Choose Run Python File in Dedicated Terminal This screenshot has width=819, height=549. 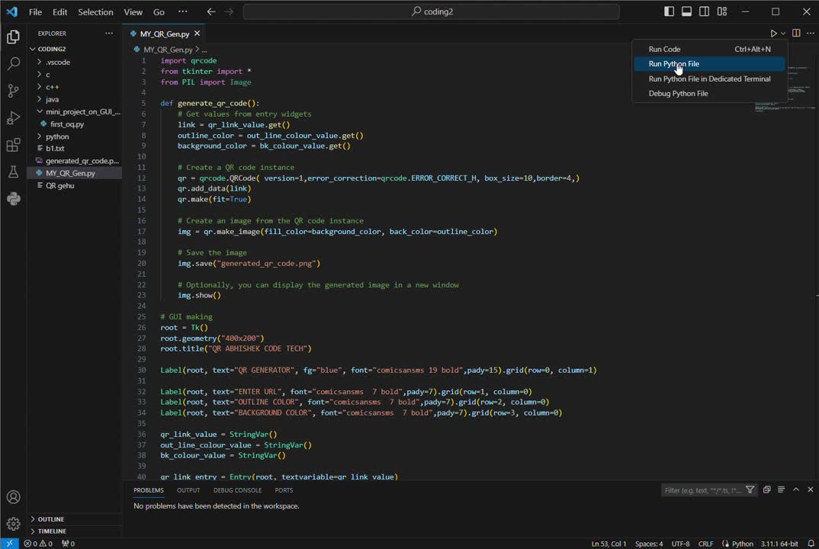pyautogui.click(x=709, y=79)
